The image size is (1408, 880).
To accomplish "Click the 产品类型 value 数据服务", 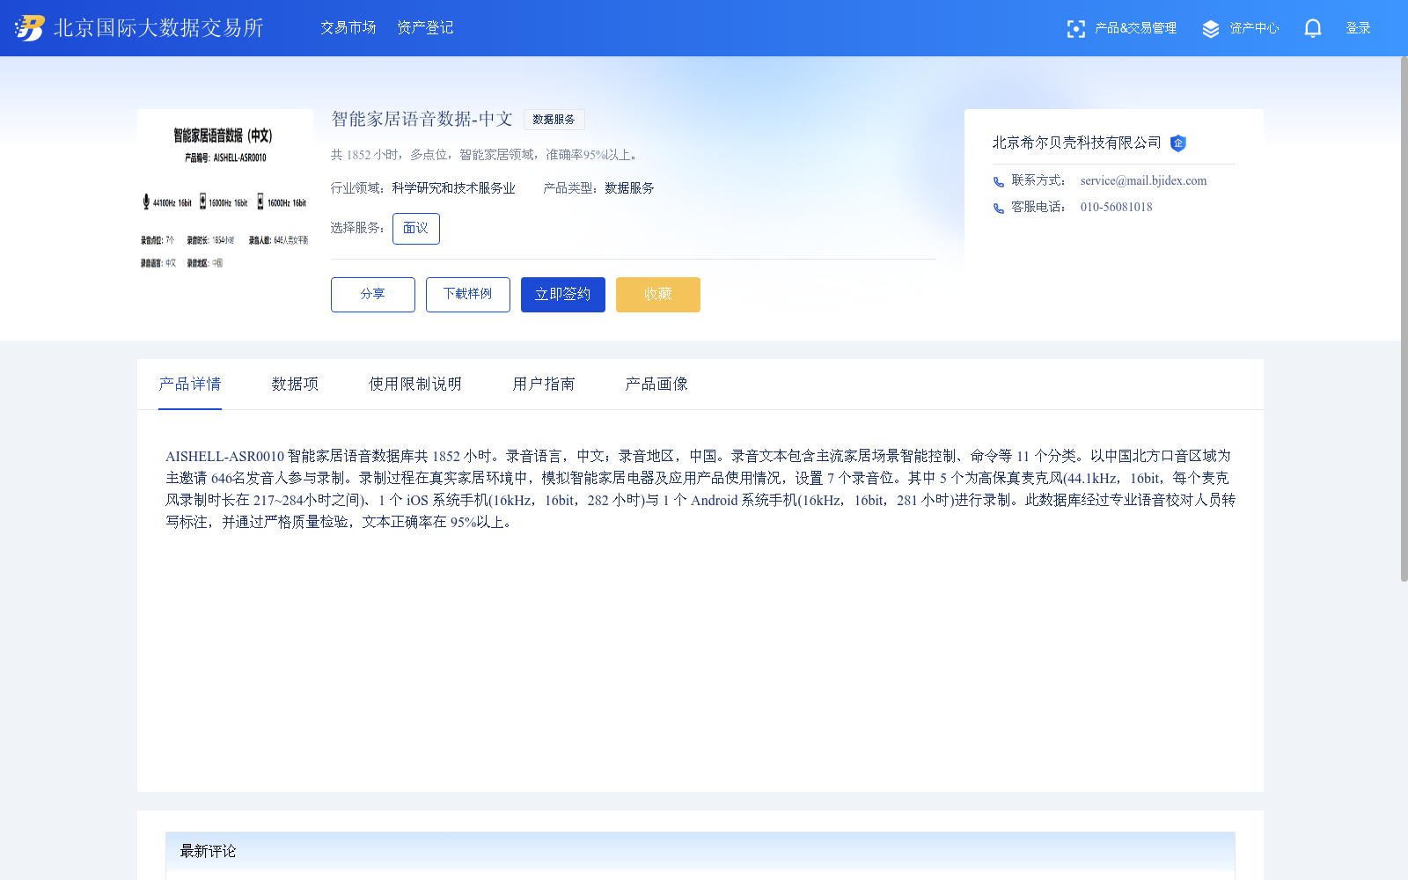I will click(x=629, y=188).
